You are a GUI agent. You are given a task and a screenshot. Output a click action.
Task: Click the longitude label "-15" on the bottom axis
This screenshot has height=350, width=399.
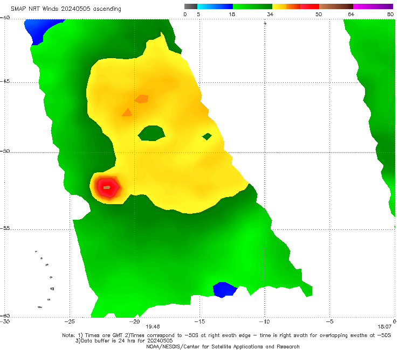tap(200, 321)
